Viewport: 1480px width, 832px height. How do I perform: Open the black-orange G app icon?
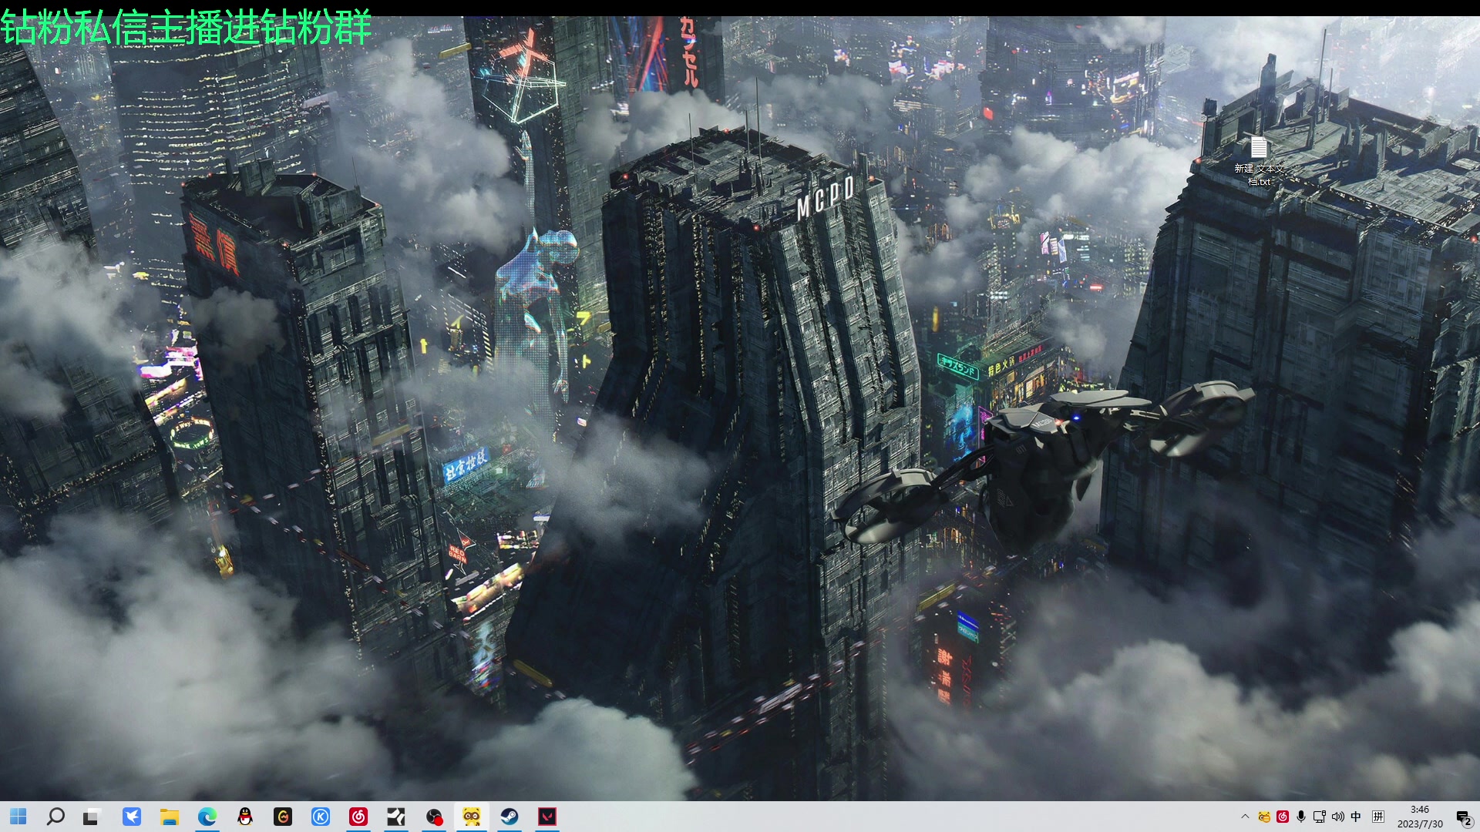pyautogui.click(x=283, y=817)
